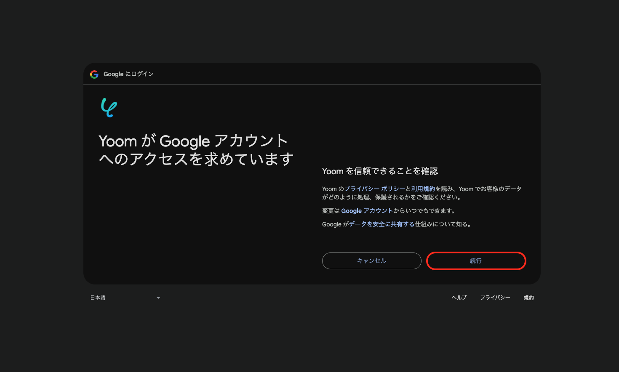Click the "からいつでもできます" text

coord(424,211)
